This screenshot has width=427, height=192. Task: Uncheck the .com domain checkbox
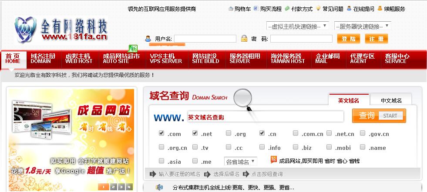click(162, 133)
